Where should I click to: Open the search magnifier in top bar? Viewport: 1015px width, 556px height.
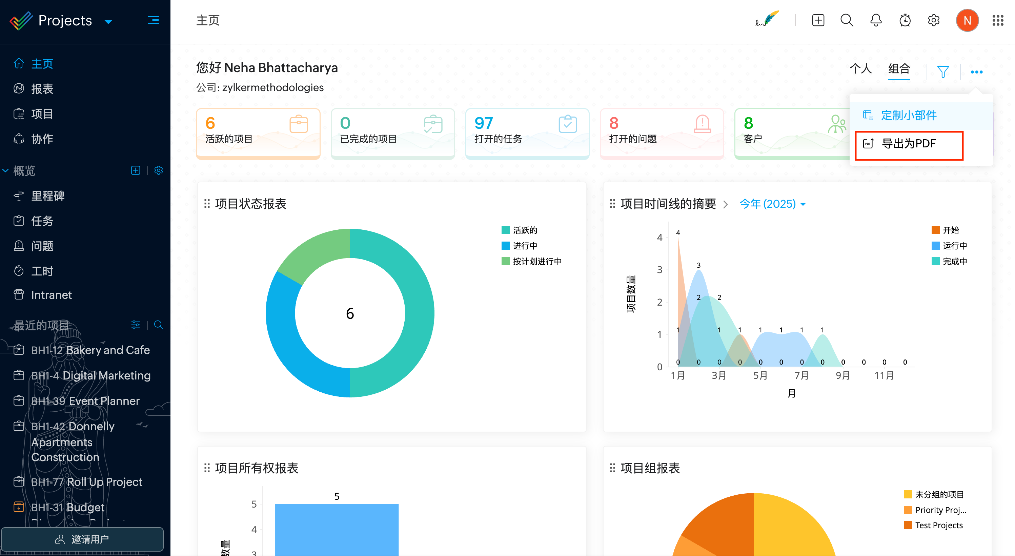tap(847, 20)
